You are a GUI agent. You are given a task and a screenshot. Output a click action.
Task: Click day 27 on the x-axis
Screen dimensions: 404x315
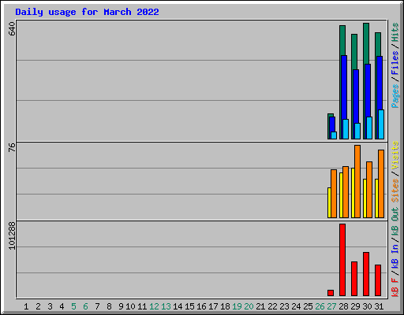point(331,306)
